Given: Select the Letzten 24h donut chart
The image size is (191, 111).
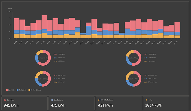Looking at the screenshot, I should point(43,58).
